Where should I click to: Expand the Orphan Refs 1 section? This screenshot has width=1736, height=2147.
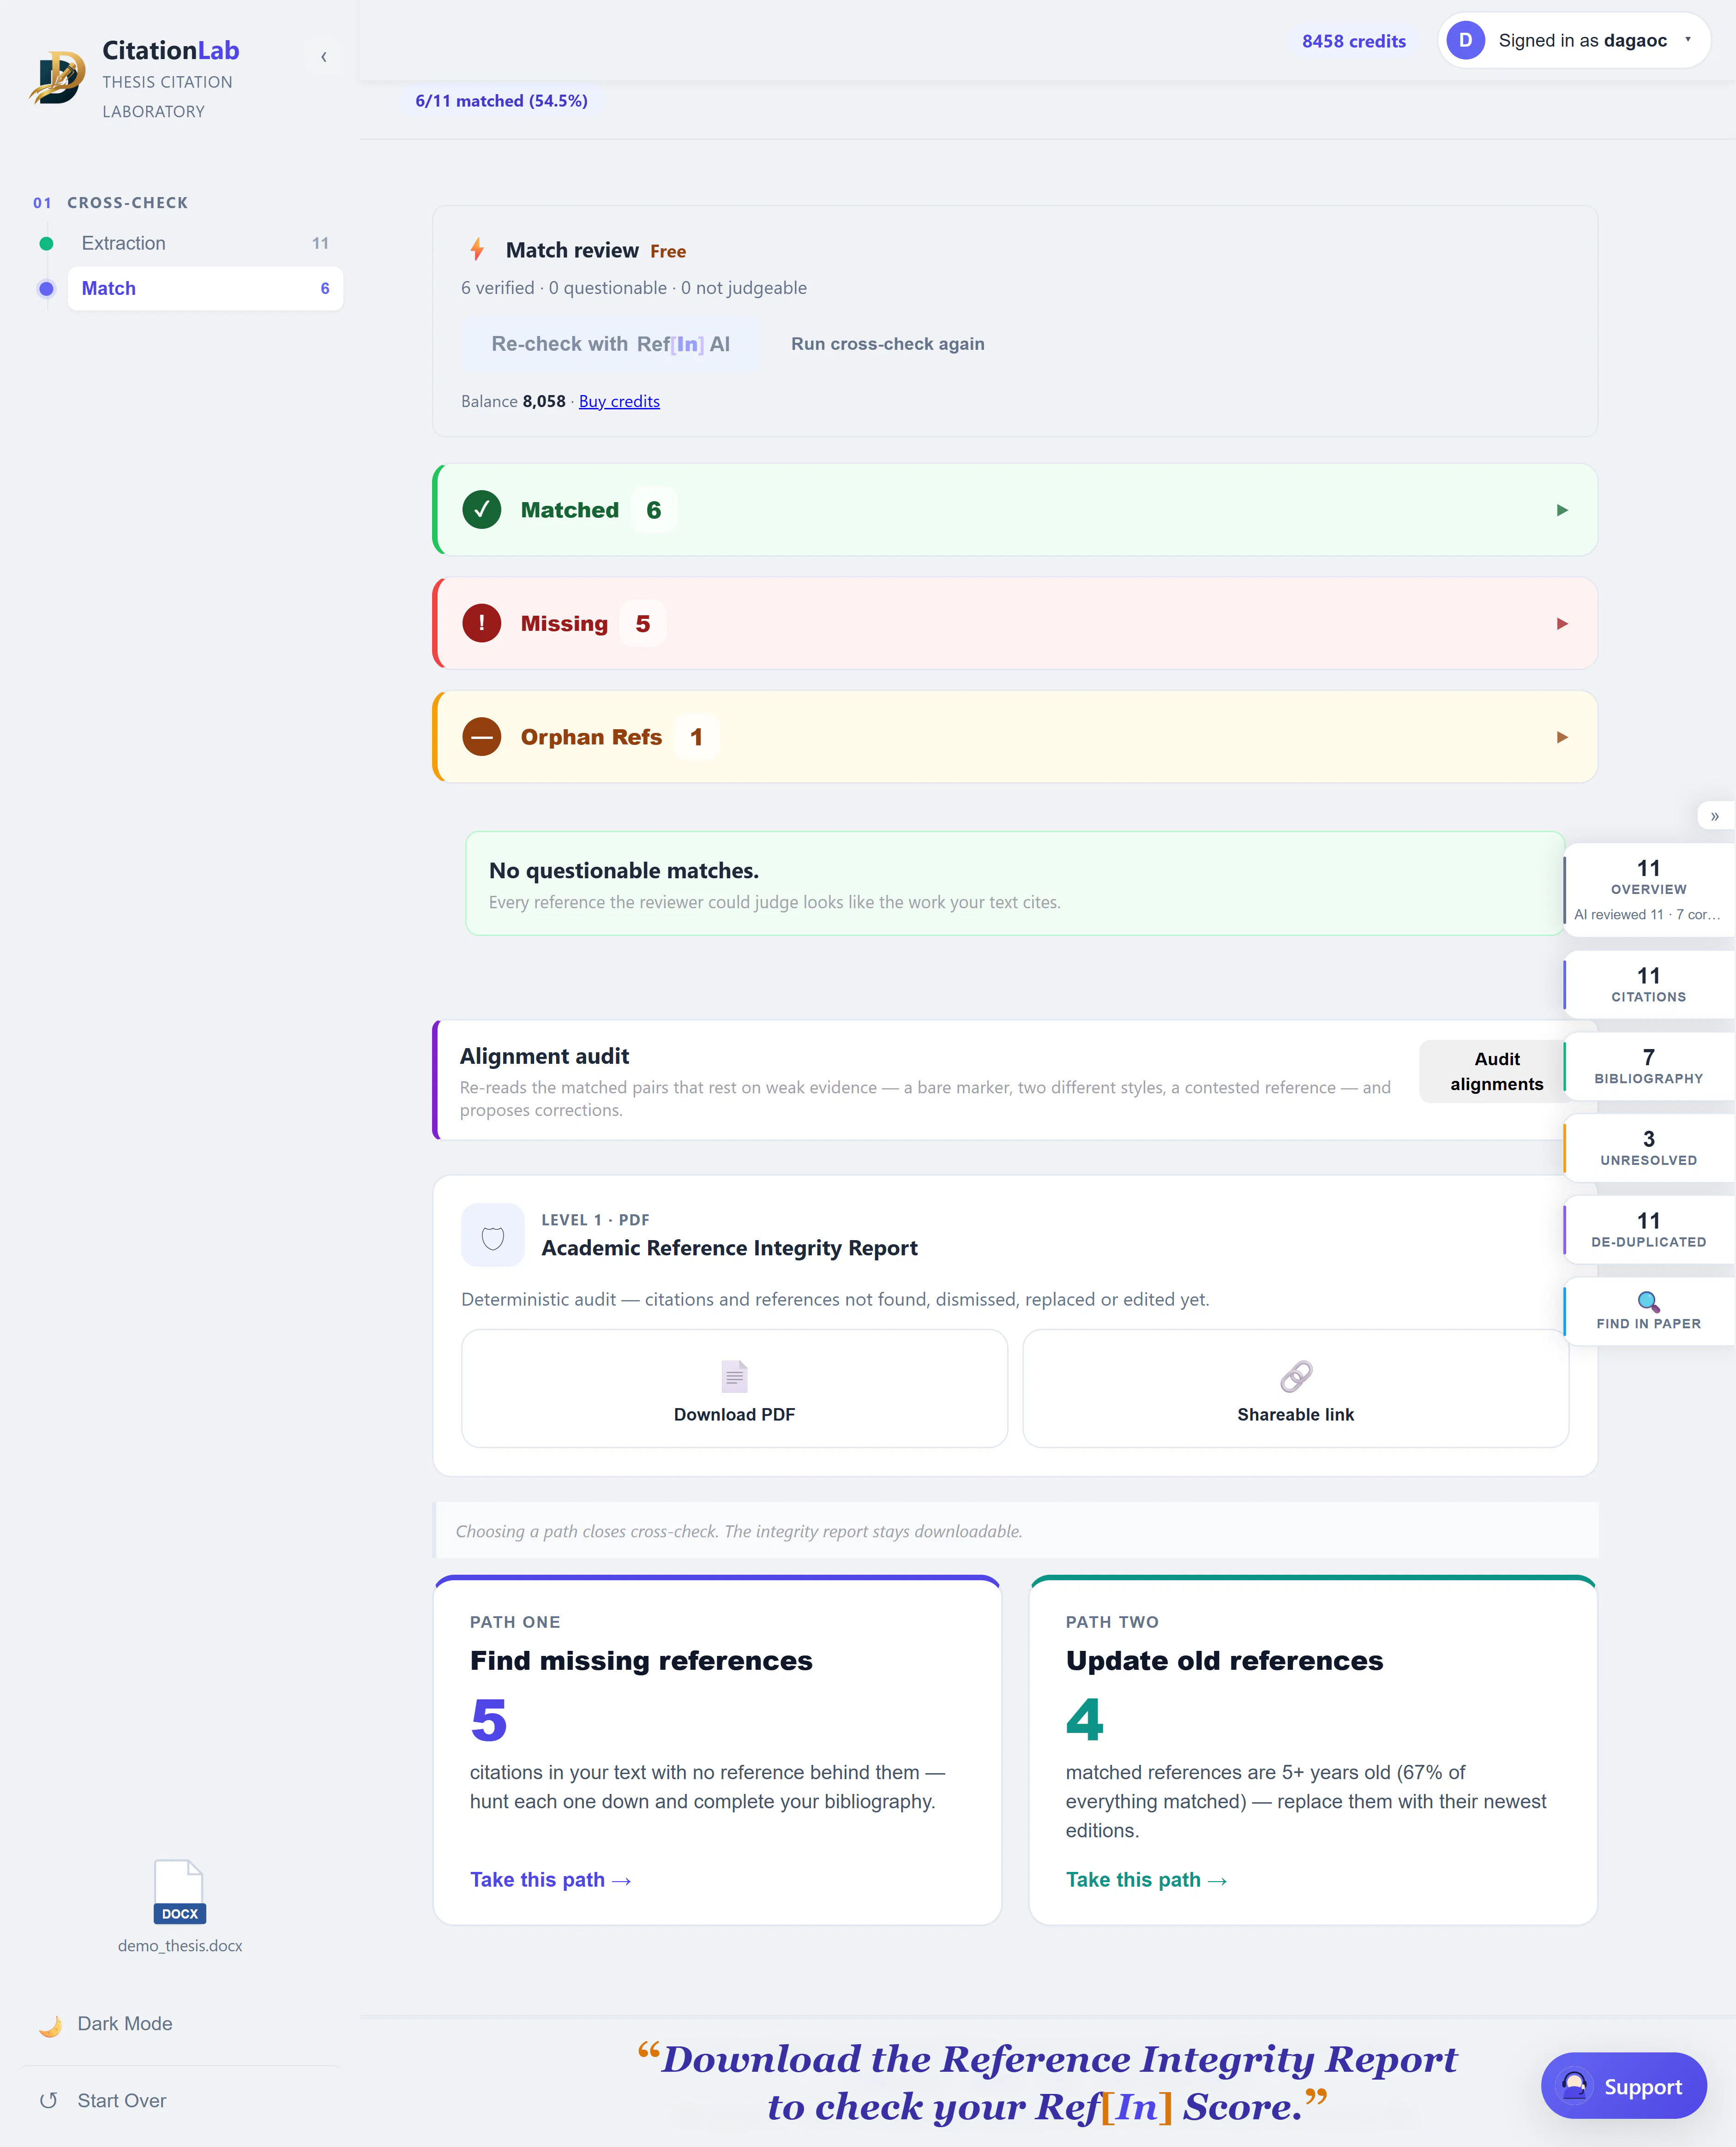[1014, 737]
